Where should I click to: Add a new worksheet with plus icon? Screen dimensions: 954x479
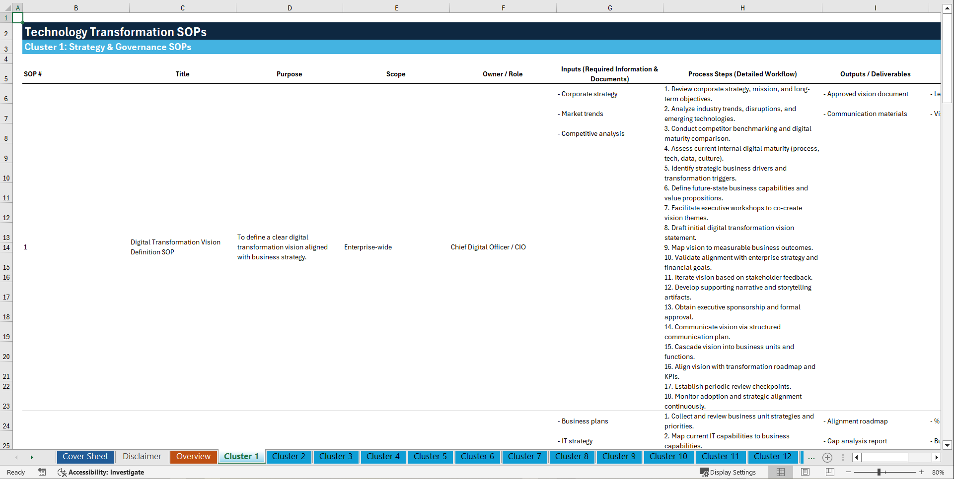point(827,457)
